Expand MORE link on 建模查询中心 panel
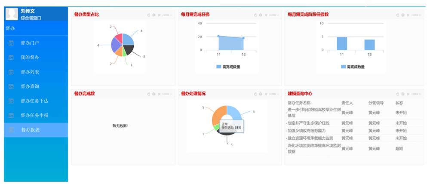 click(x=416, y=94)
